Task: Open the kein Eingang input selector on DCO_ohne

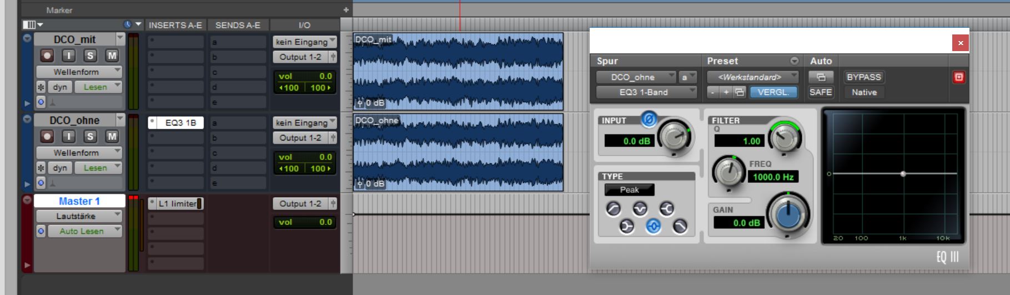Action: pos(304,123)
